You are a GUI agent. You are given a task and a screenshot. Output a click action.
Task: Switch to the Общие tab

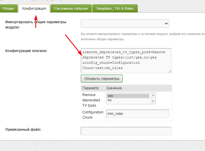[8, 9]
